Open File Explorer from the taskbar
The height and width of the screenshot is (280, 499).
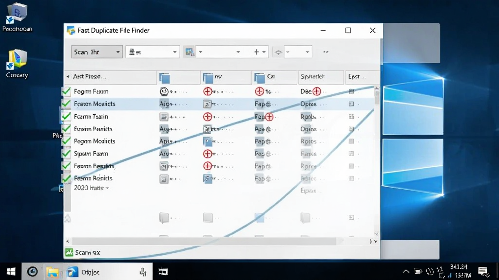point(53,272)
